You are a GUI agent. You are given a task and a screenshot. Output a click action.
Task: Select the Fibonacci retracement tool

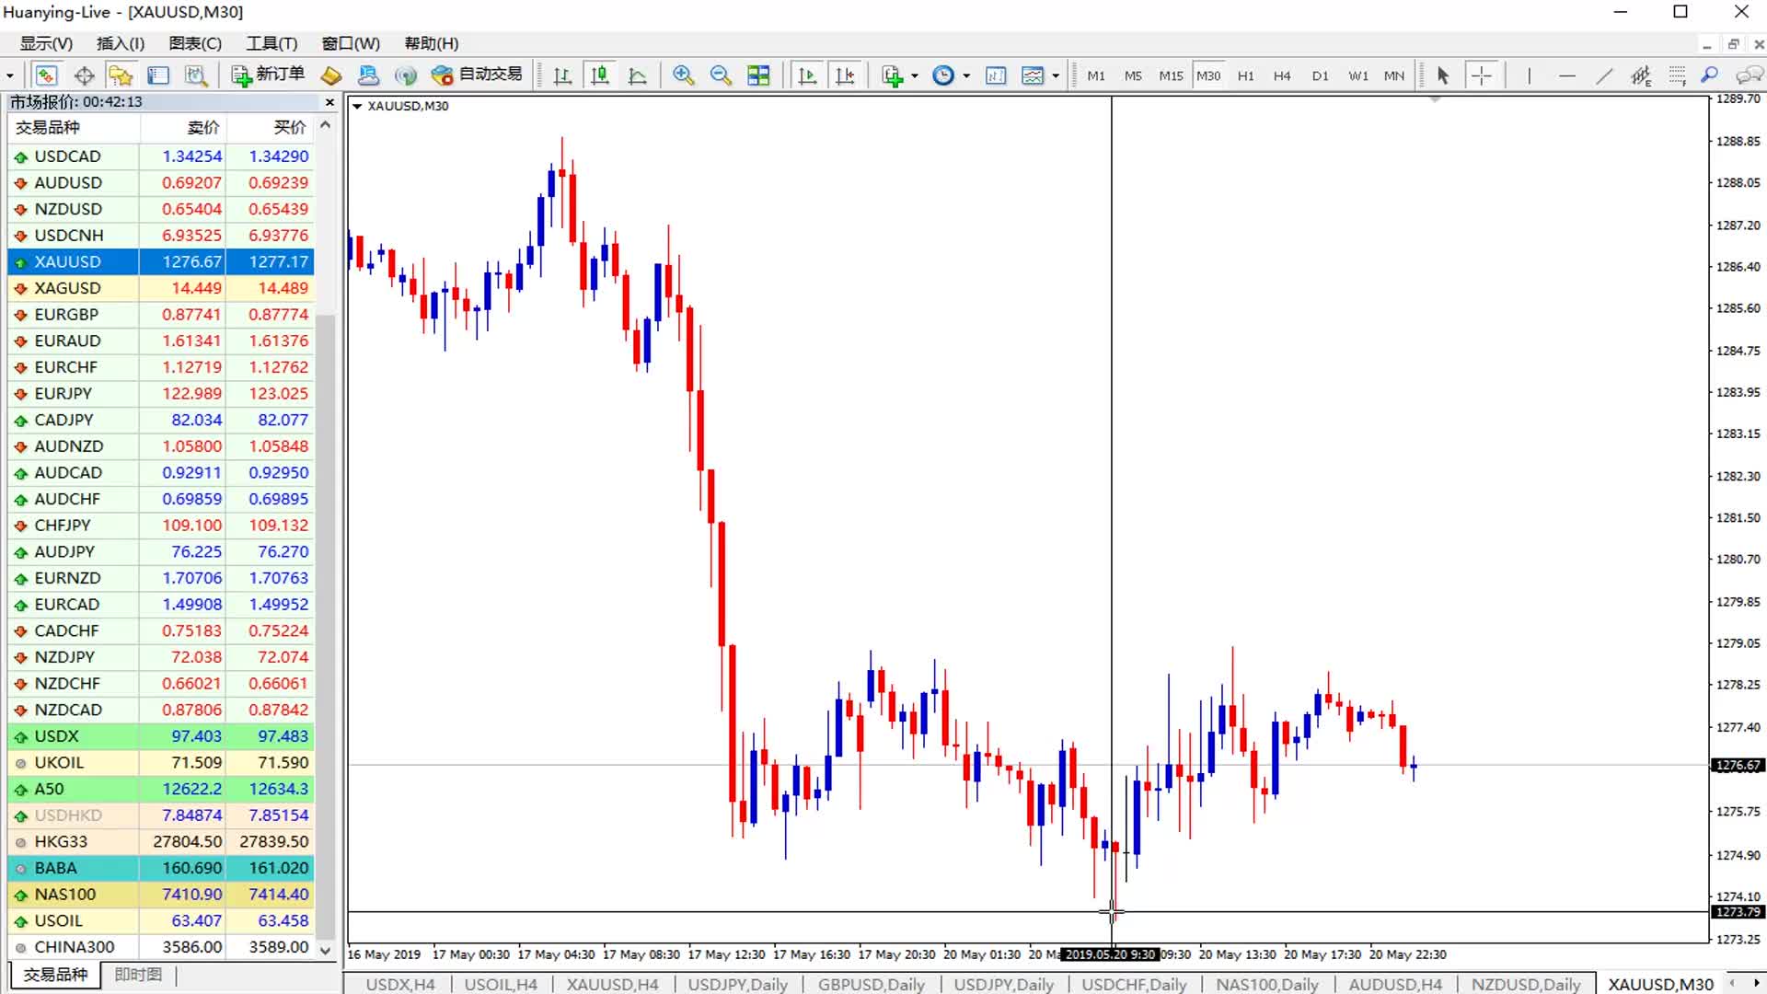1678,75
